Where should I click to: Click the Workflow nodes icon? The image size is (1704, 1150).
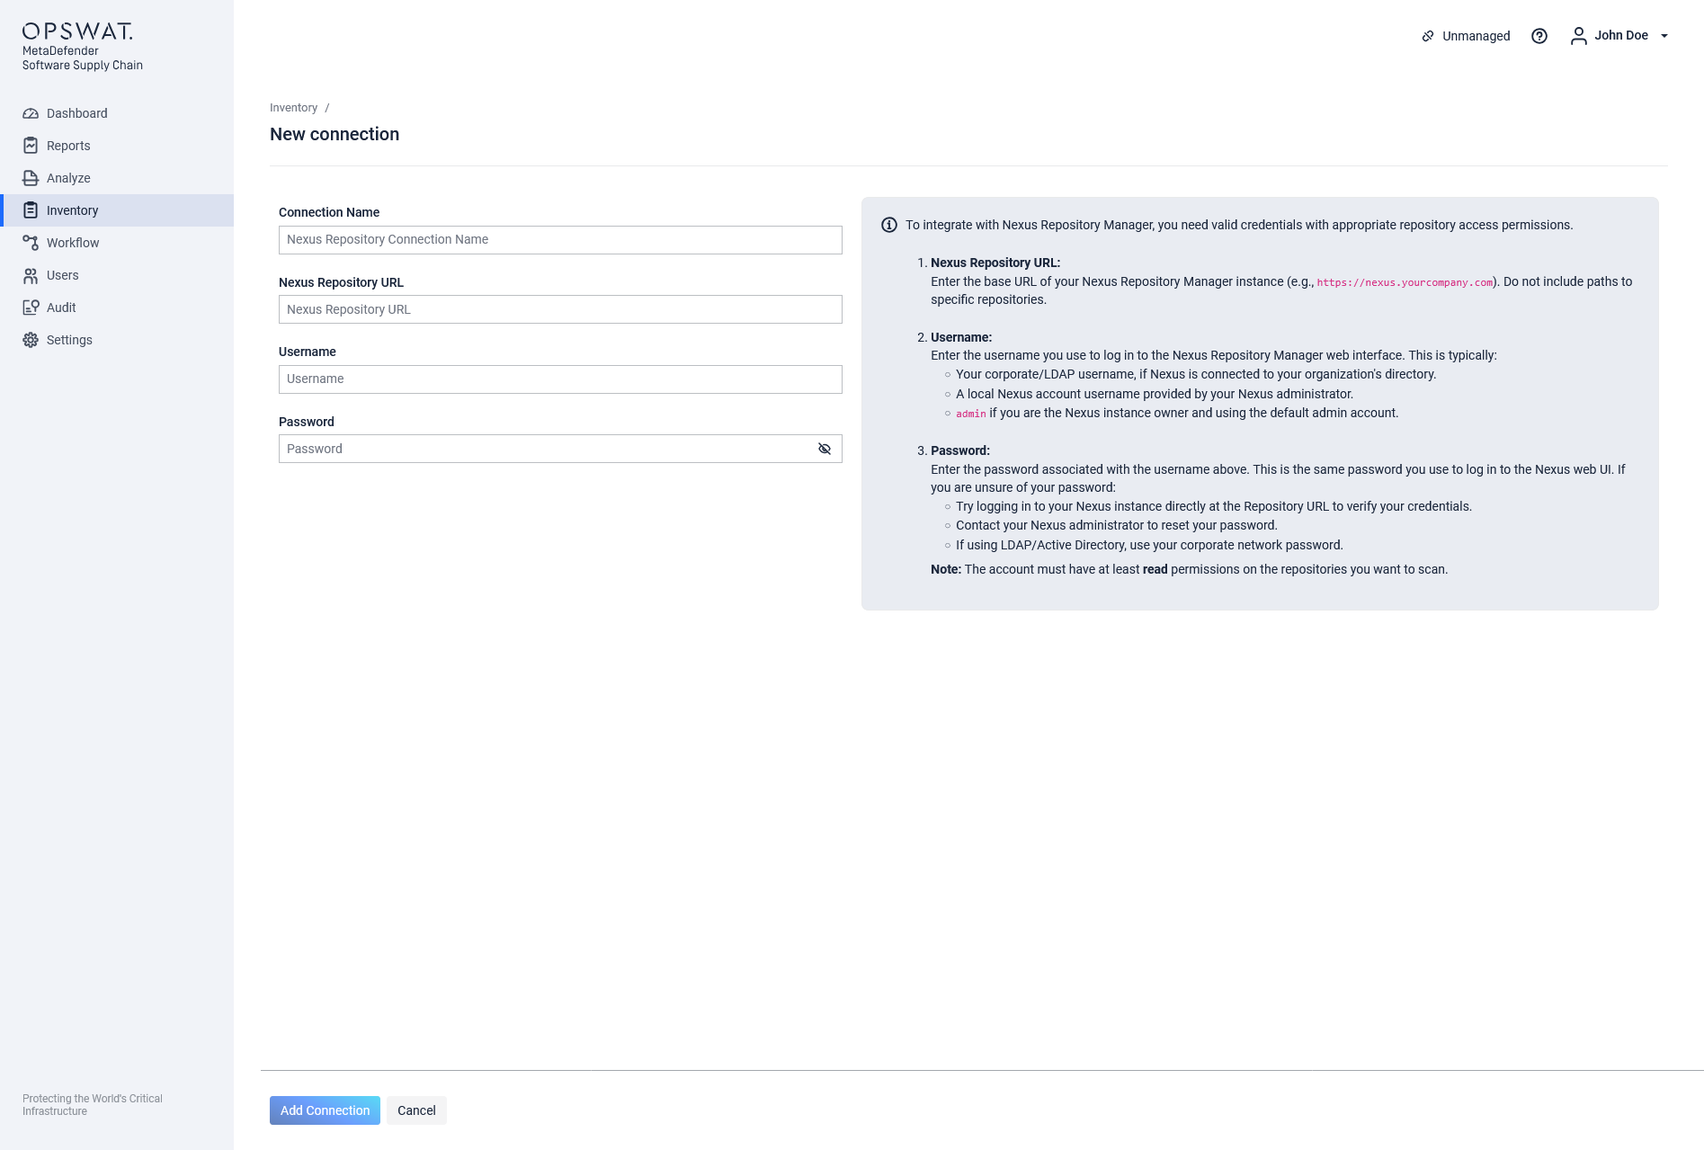tap(31, 243)
